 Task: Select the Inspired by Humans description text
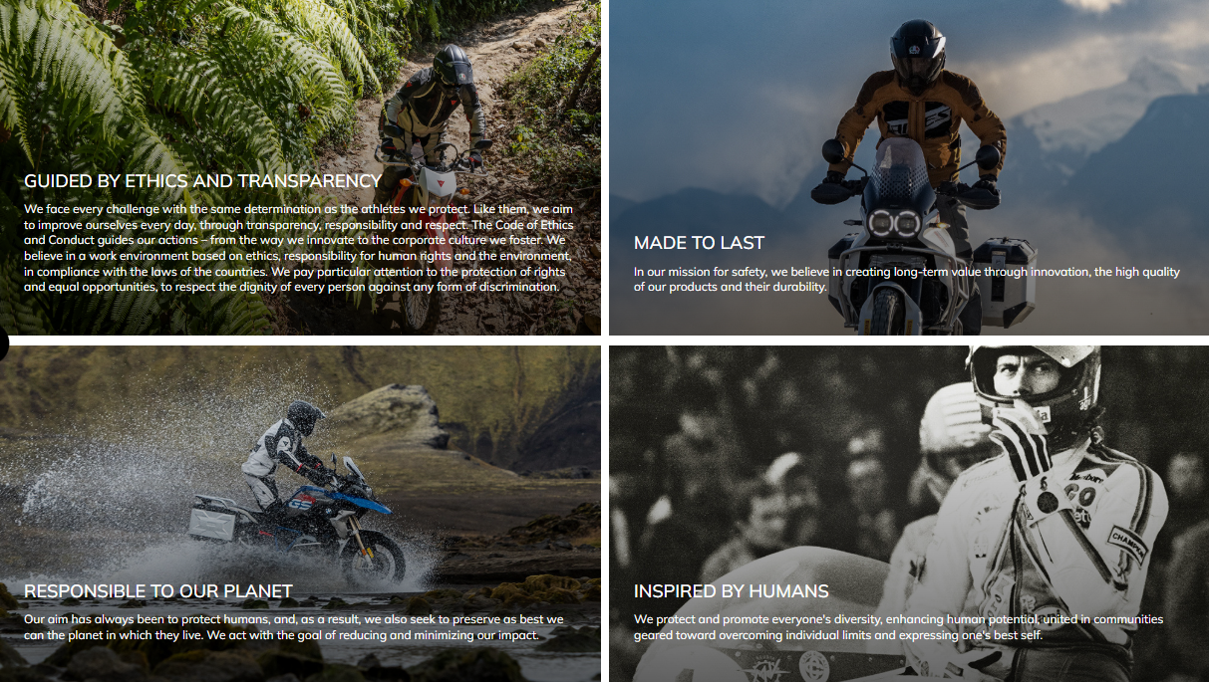coord(899,627)
